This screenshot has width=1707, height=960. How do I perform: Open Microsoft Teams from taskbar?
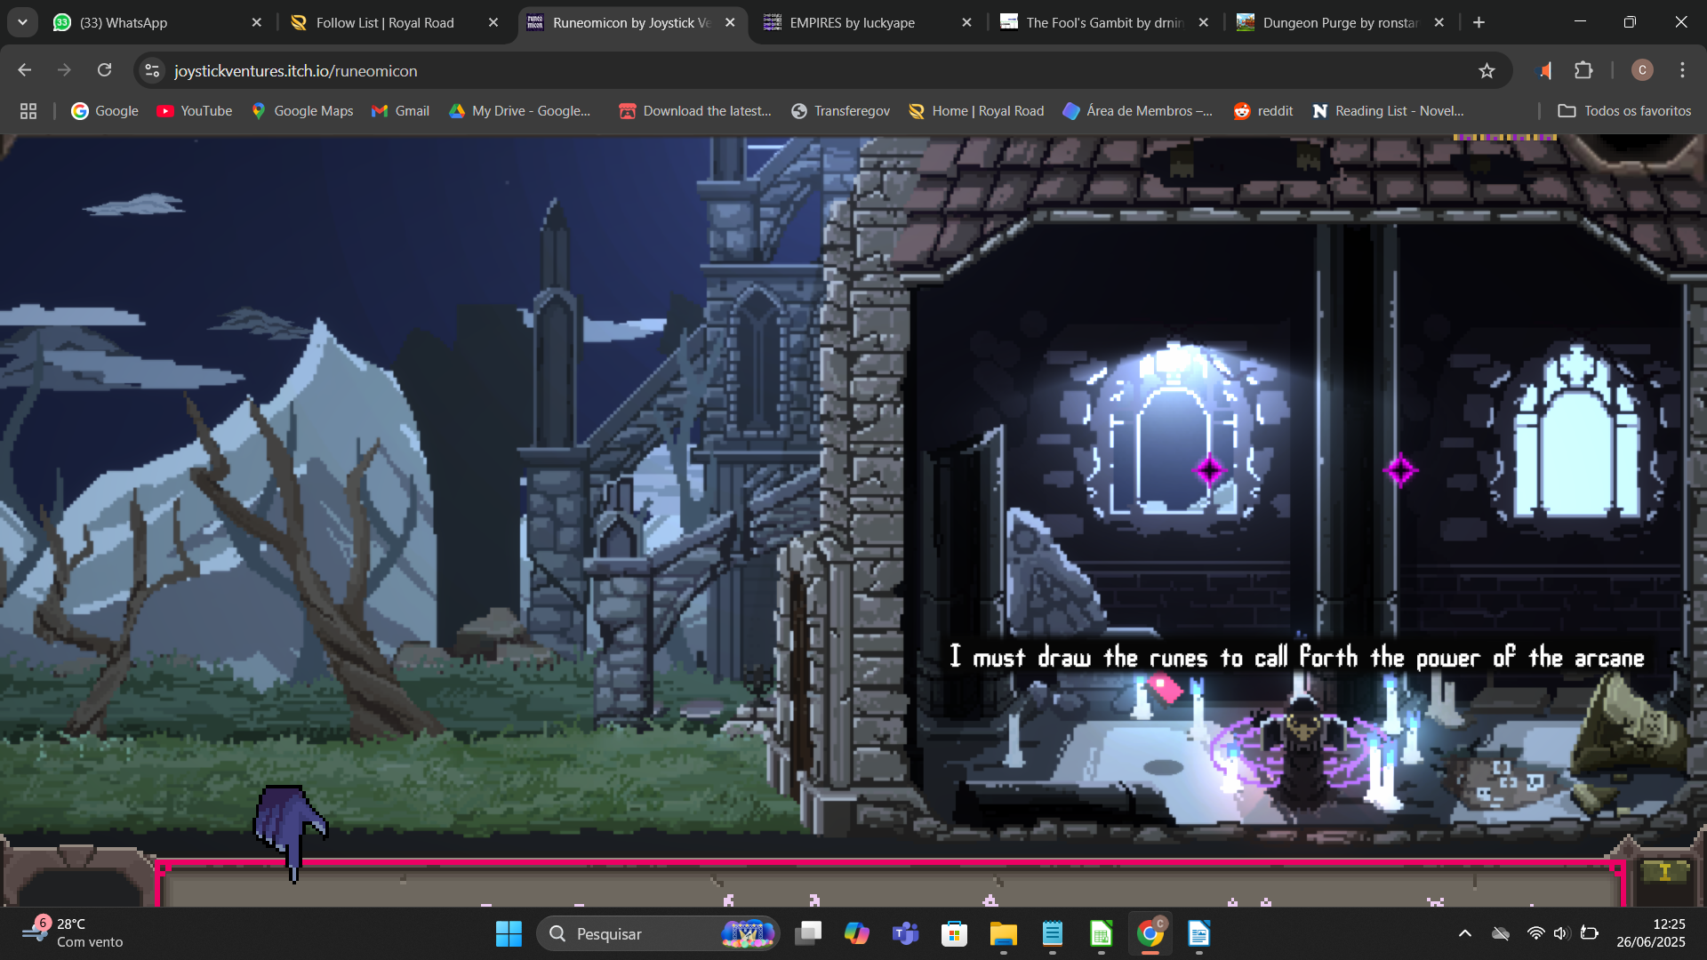pos(906,934)
